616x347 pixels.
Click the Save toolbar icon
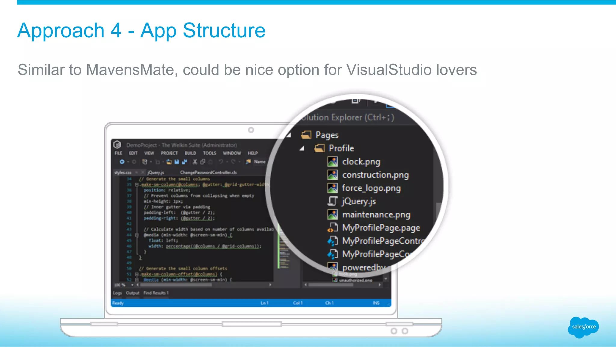click(177, 162)
